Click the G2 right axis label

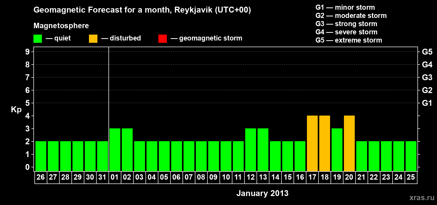tap(427, 90)
